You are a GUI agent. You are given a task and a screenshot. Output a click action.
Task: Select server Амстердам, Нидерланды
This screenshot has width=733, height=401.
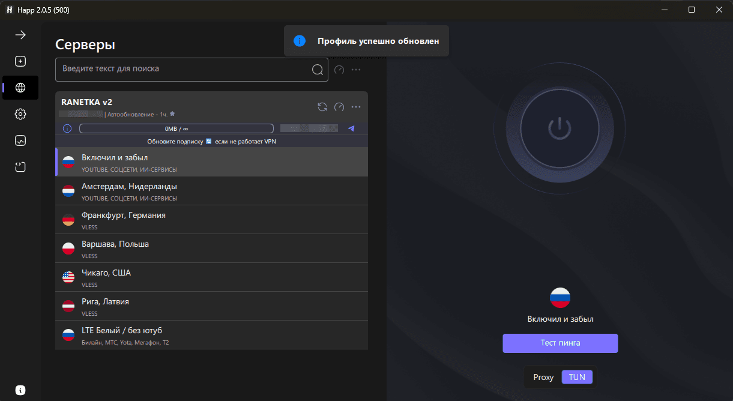point(211,191)
